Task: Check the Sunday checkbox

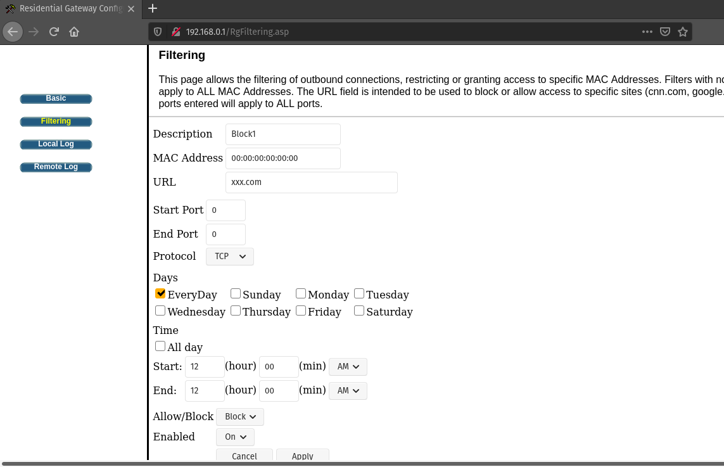Action: tap(236, 294)
